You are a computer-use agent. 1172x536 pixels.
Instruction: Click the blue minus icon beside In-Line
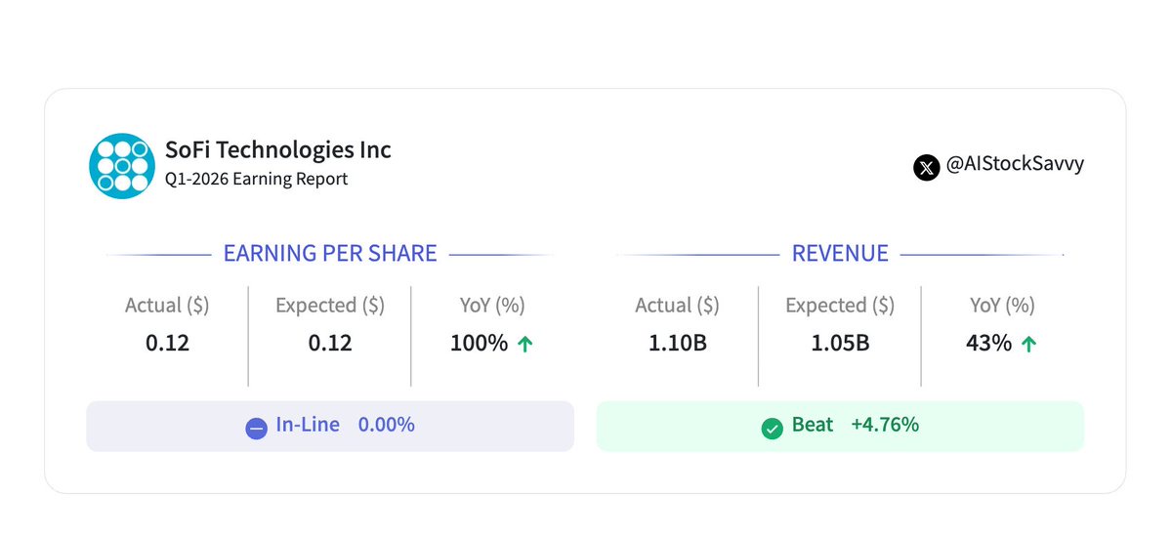click(x=256, y=428)
